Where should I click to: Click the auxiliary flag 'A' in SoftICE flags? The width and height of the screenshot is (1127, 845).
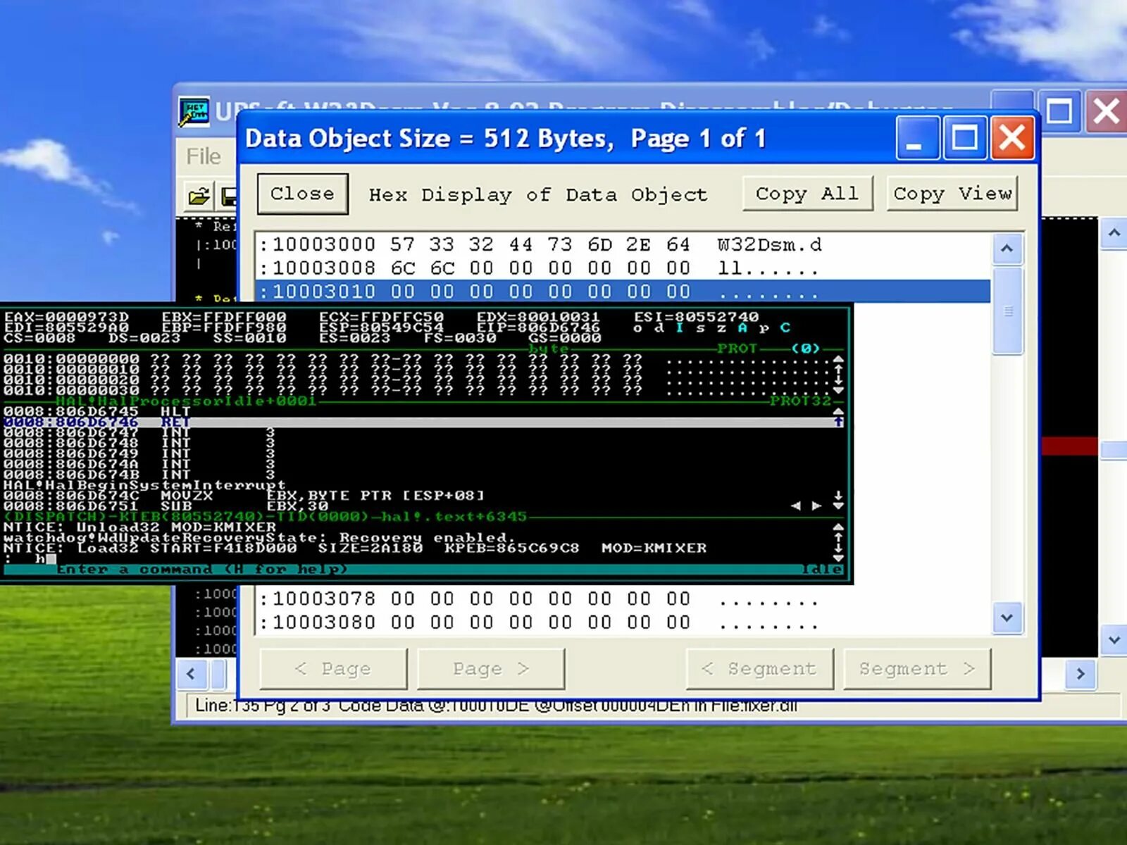[x=742, y=327]
